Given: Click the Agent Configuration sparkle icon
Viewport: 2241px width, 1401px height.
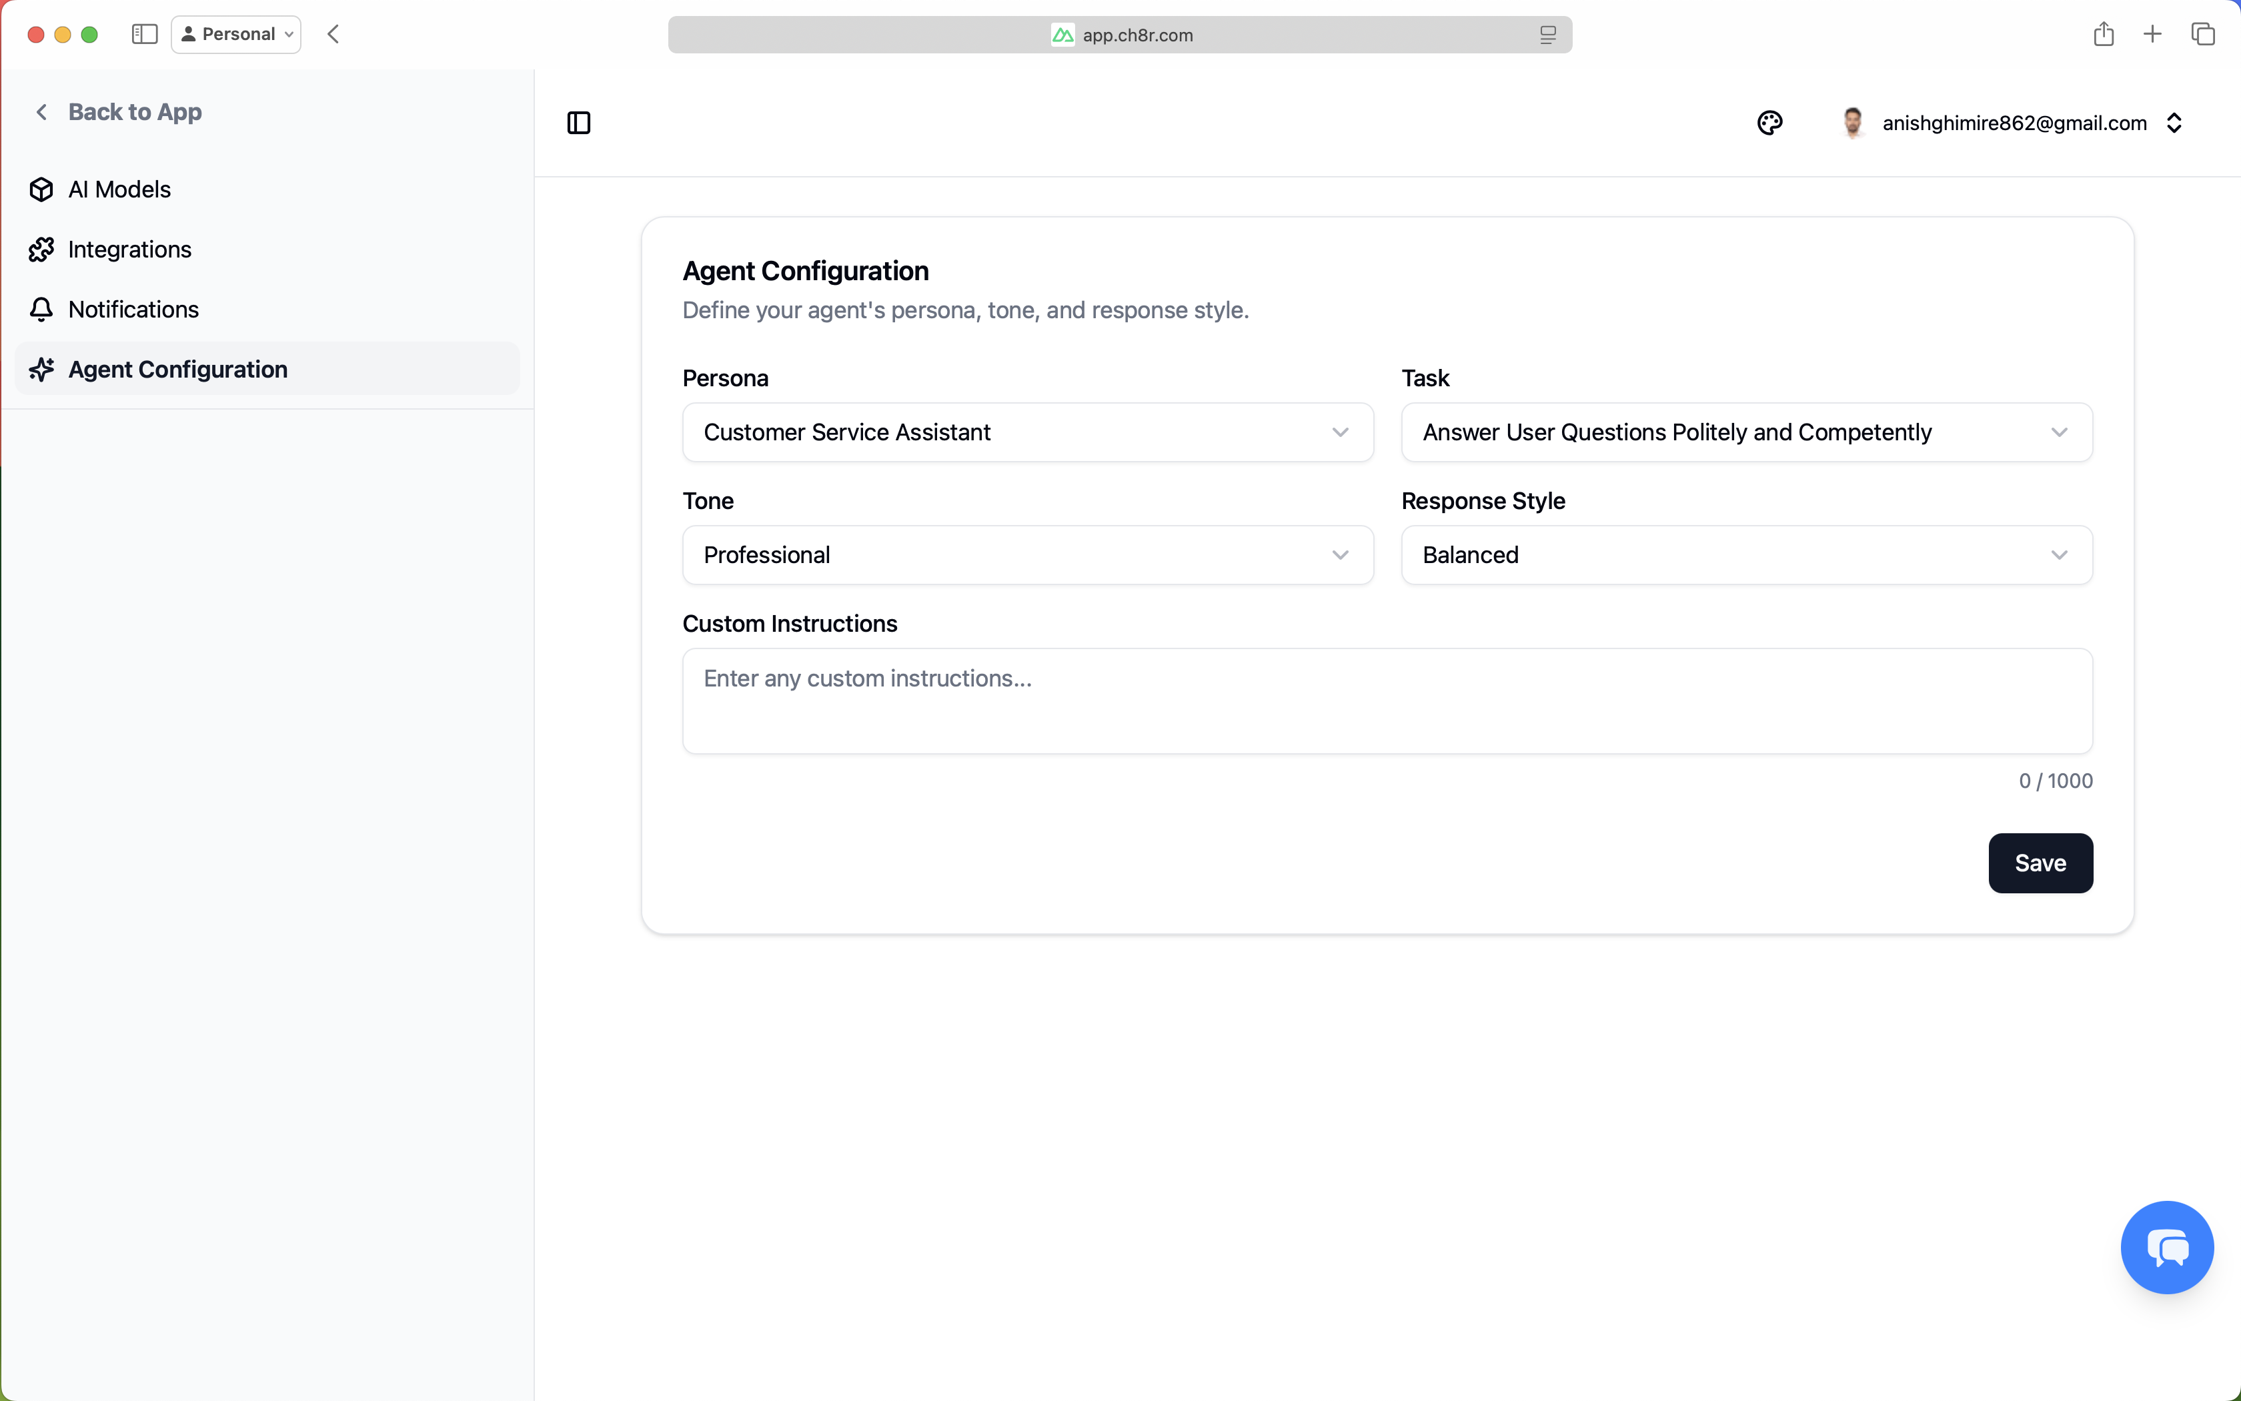Looking at the screenshot, I should tap(41, 369).
